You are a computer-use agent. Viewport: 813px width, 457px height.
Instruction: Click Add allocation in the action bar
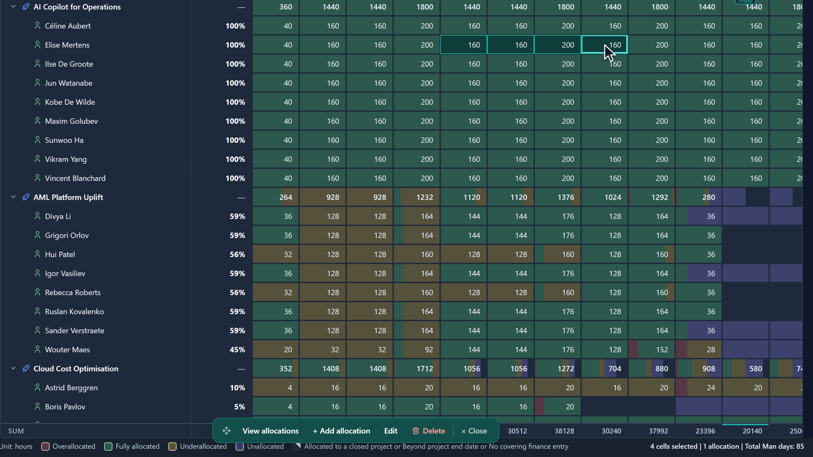pyautogui.click(x=341, y=431)
